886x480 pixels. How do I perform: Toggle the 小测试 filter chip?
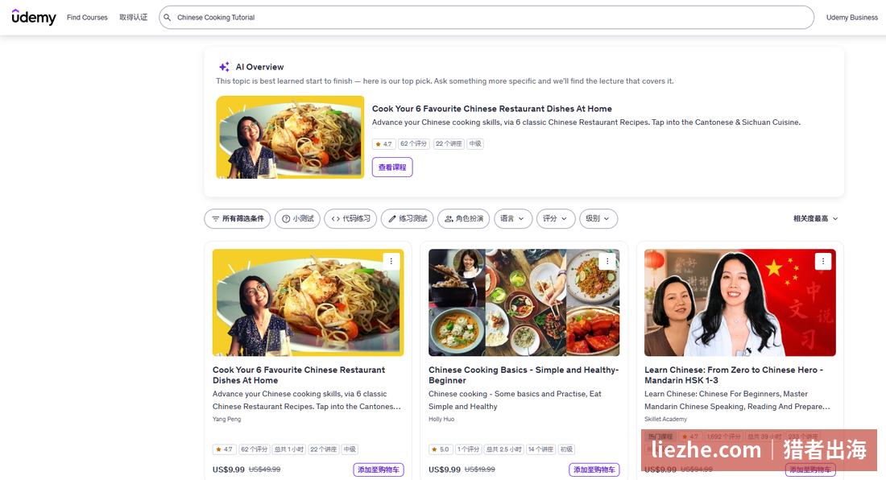coord(298,218)
